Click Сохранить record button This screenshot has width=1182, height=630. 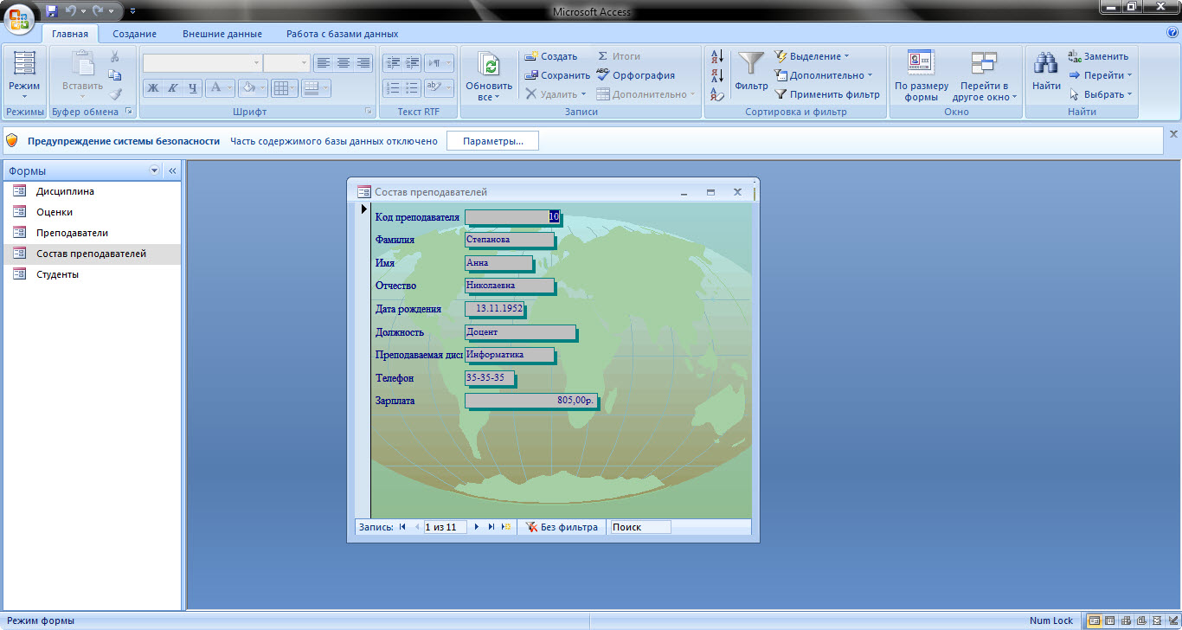coord(557,75)
